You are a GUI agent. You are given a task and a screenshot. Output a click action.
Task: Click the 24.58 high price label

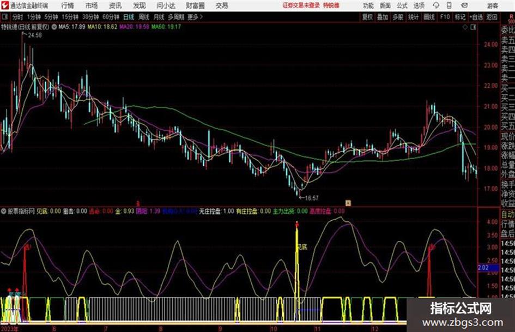click(35, 35)
